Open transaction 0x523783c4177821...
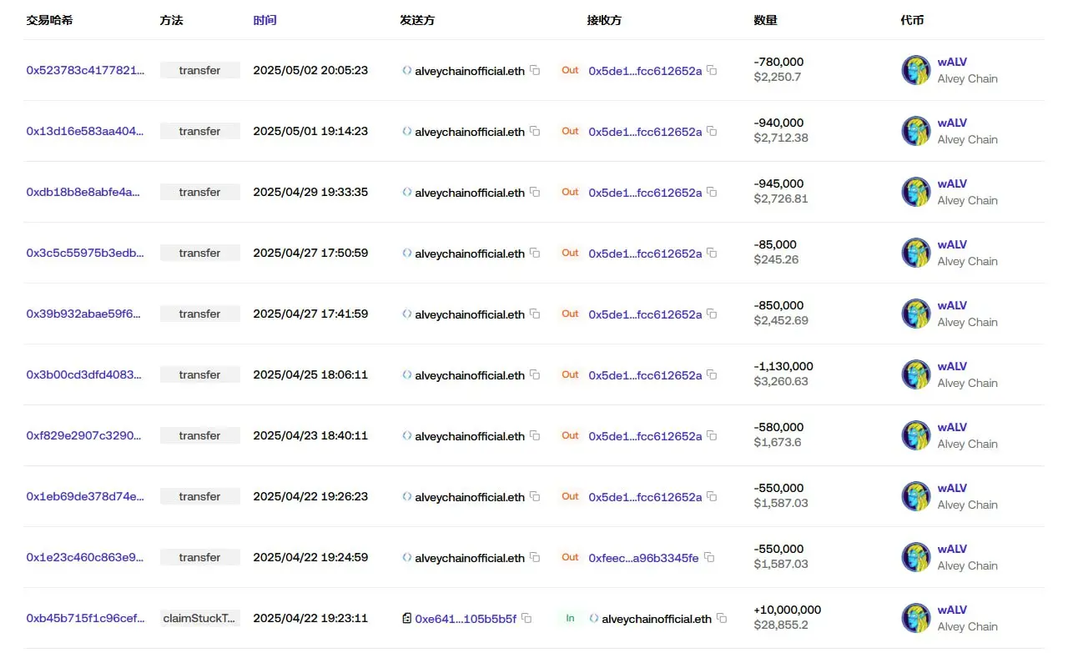Image resolution: width=1068 pixels, height=653 pixels. pos(85,71)
